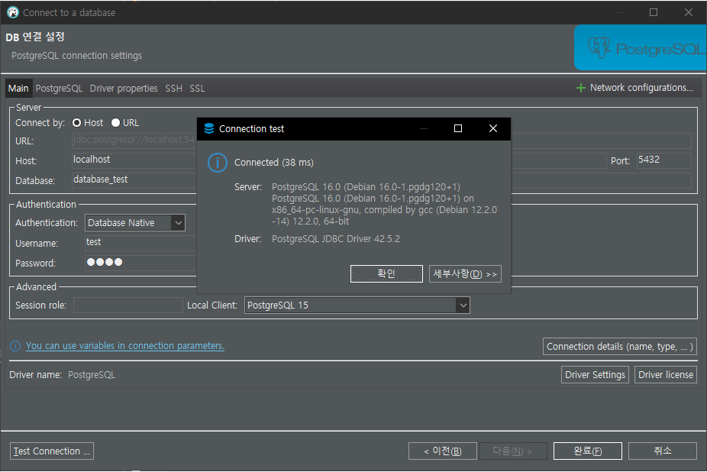Click the database icon in Connection test title

click(209, 128)
